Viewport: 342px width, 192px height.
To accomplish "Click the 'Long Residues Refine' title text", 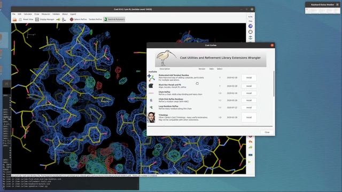I will coord(168,106).
